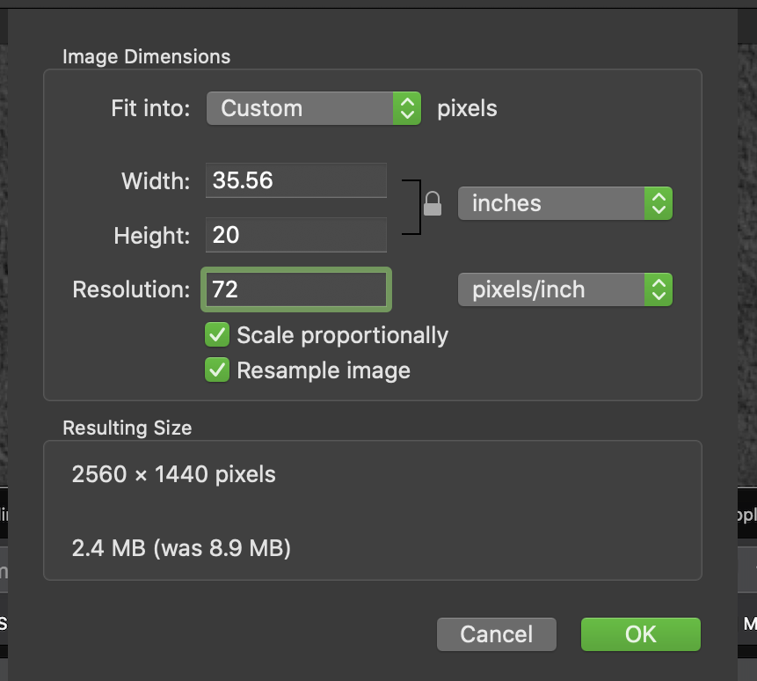Viewport: 757px width, 681px height.
Task: Click the proportional lock icon
Action: pyautogui.click(x=432, y=204)
